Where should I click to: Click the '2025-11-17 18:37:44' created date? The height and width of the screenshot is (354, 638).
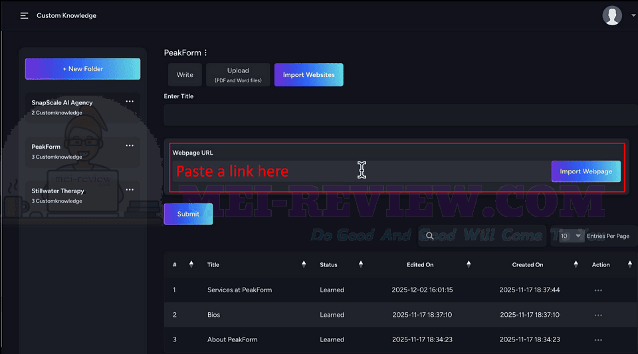[530, 290]
